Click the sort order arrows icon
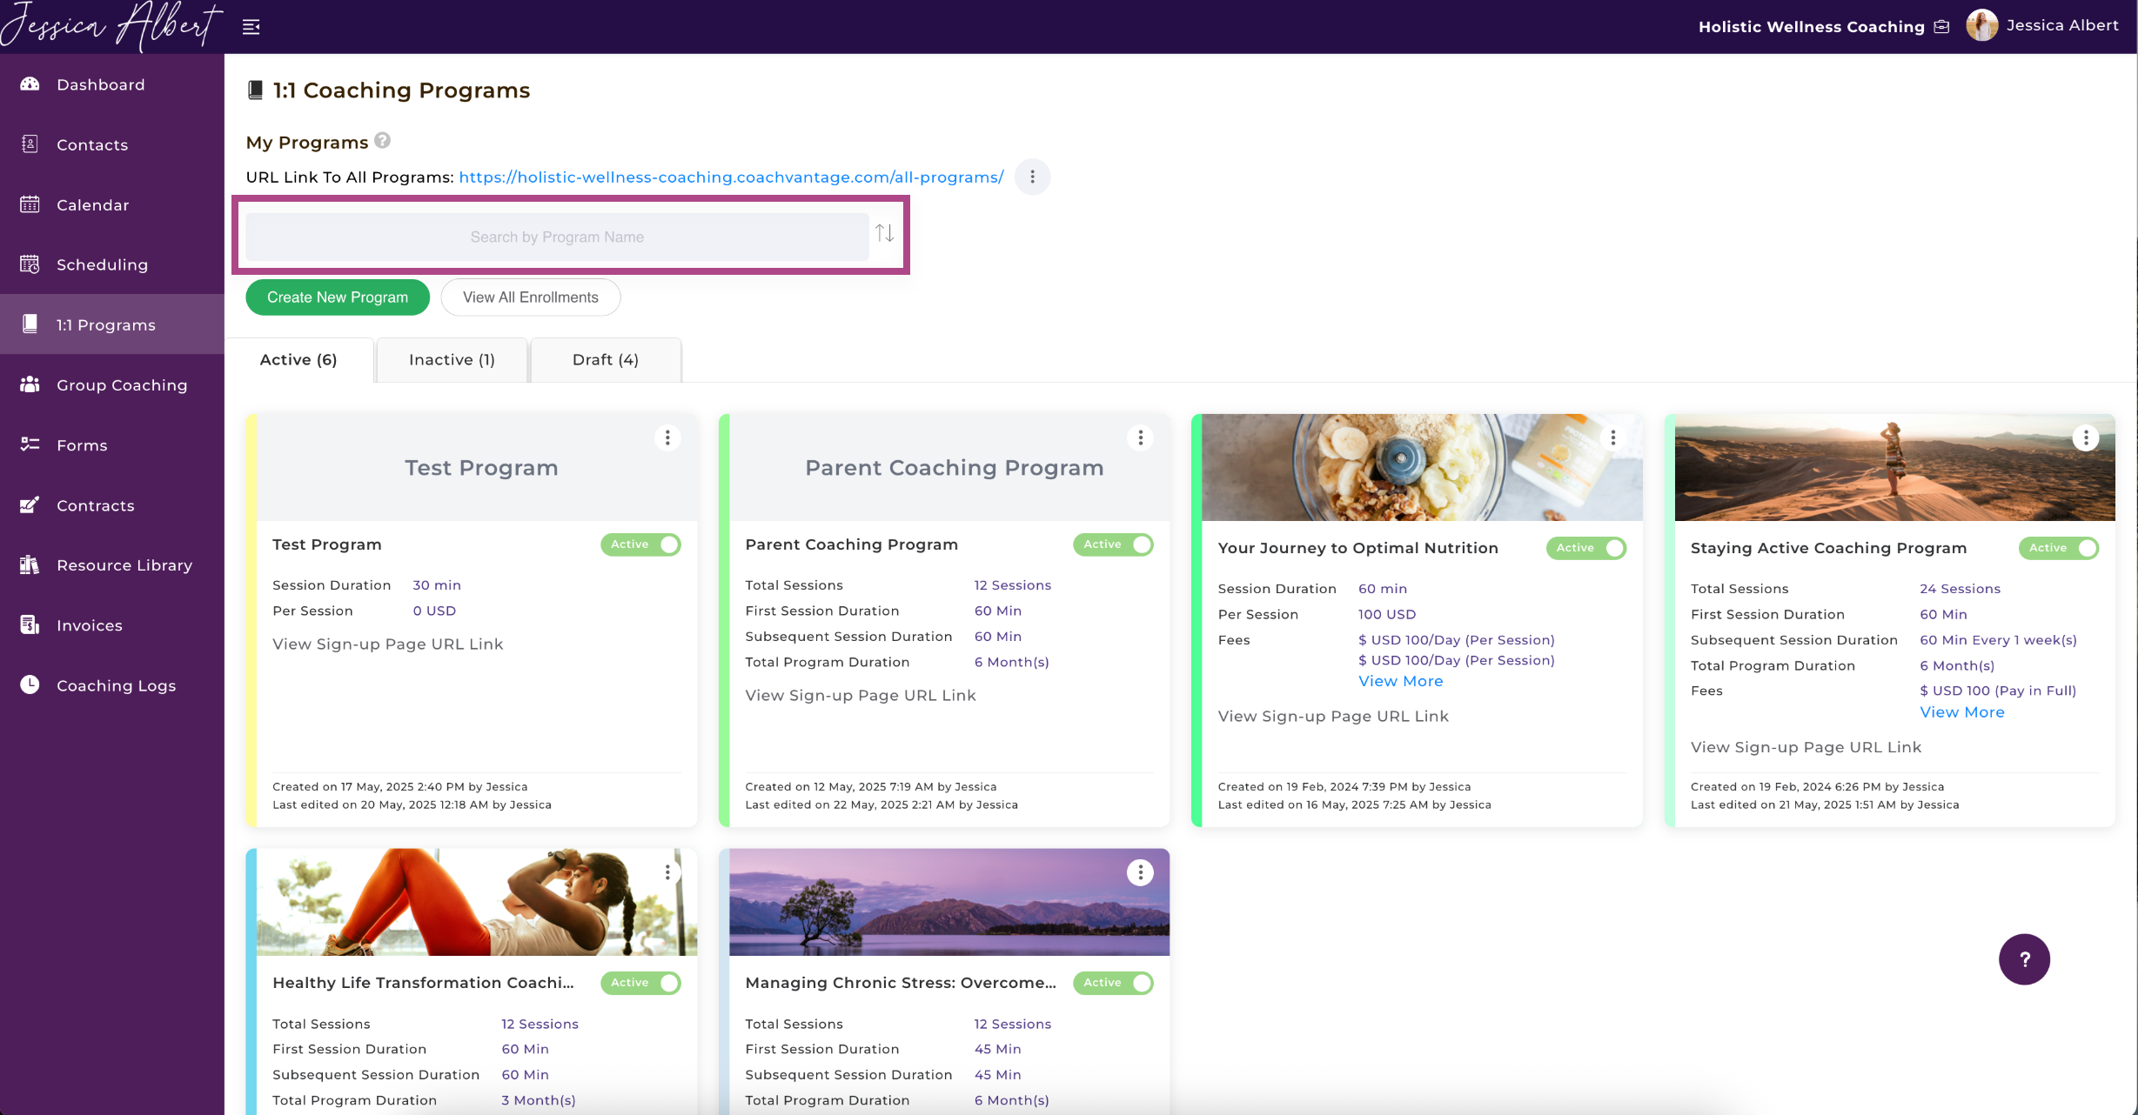Screen dimensions: 2138x1115 click(x=885, y=233)
